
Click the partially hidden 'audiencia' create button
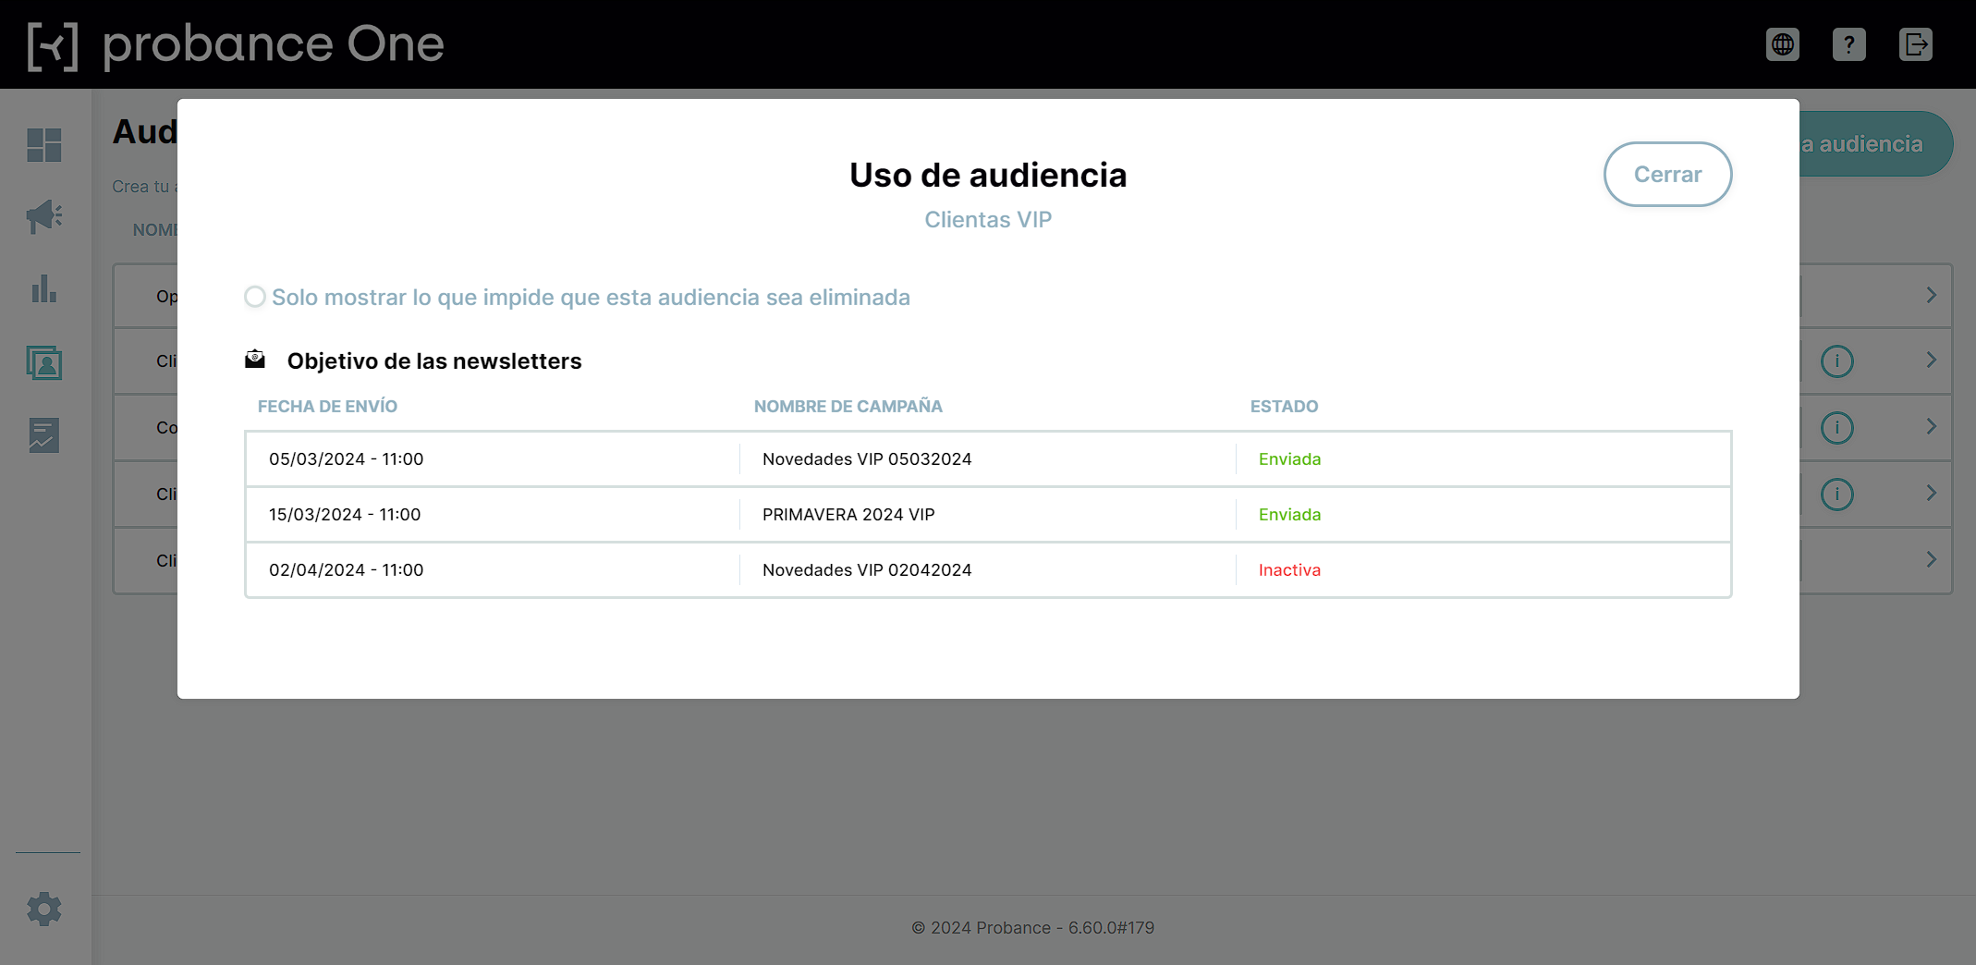point(1876,144)
